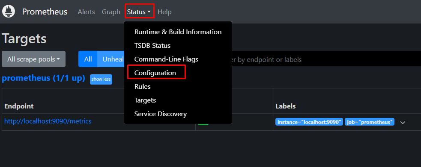Click the Prometheus brand title

(x=45, y=12)
